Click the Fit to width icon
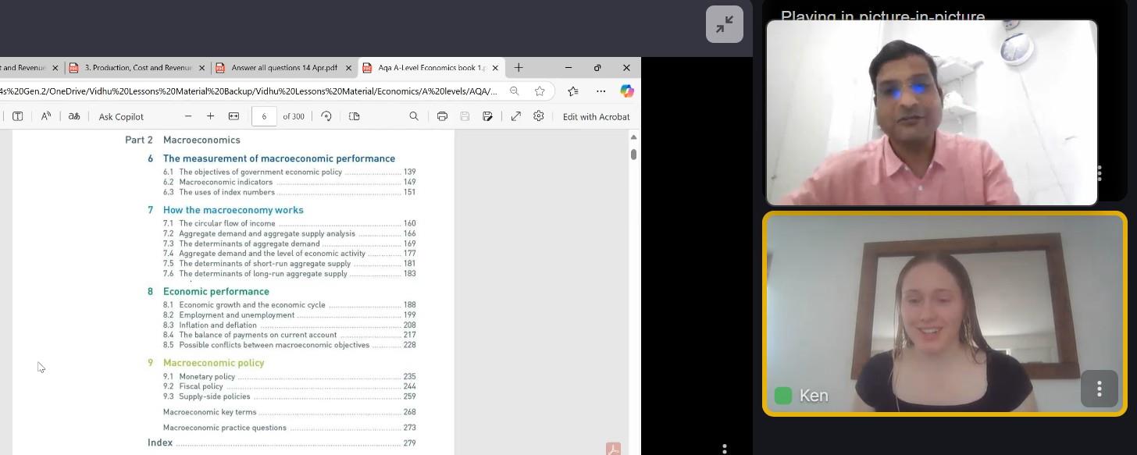 pos(233,116)
